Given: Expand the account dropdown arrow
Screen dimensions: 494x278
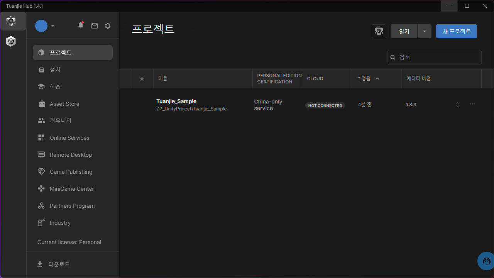Looking at the screenshot, I should coord(53,26).
